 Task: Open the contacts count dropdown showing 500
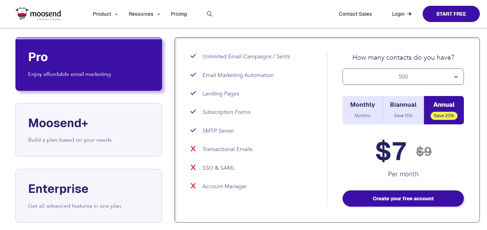[403, 76]
